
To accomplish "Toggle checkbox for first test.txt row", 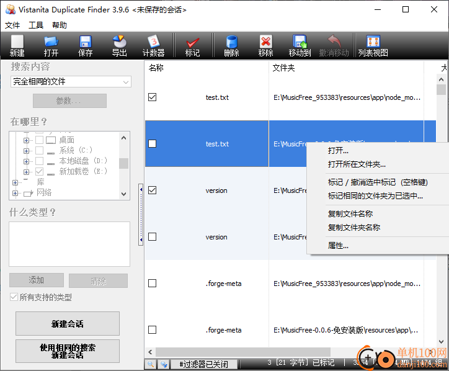I will tap(153, 97).
